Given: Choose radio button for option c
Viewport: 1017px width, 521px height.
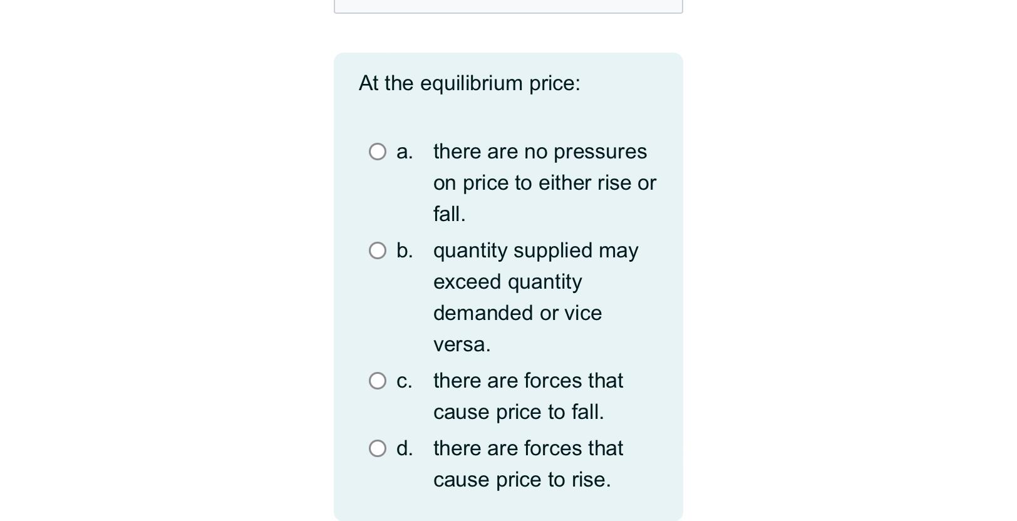Looking at the screenshot, I should 378,381.
